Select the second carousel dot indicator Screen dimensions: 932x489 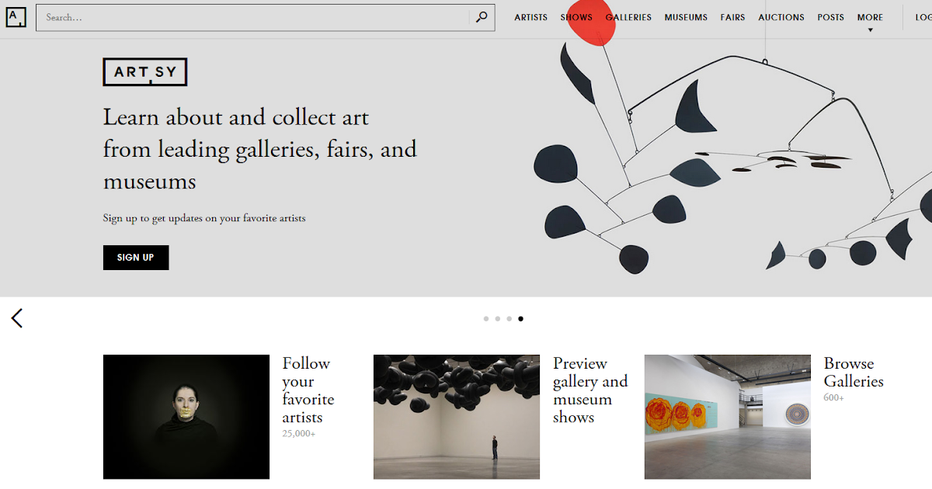[498, 318]
